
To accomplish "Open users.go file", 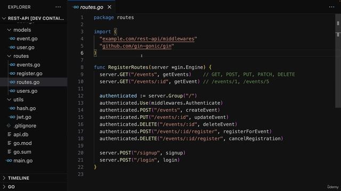I will pos(27,91).
